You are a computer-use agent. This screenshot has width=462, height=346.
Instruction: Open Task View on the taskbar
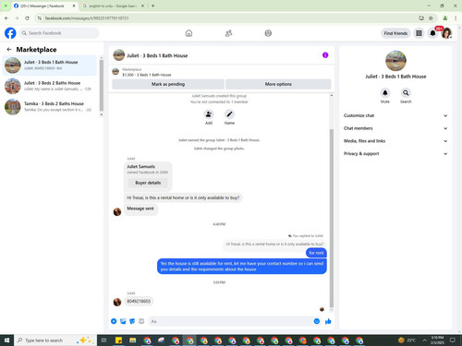pyautogui.click(x=103, y=340)
